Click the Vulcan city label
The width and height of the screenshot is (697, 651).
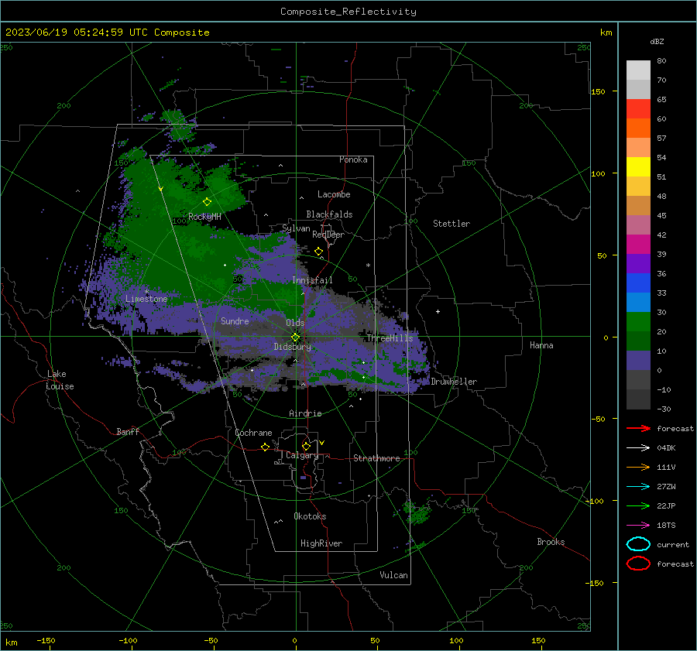click(x=394, y=575)
